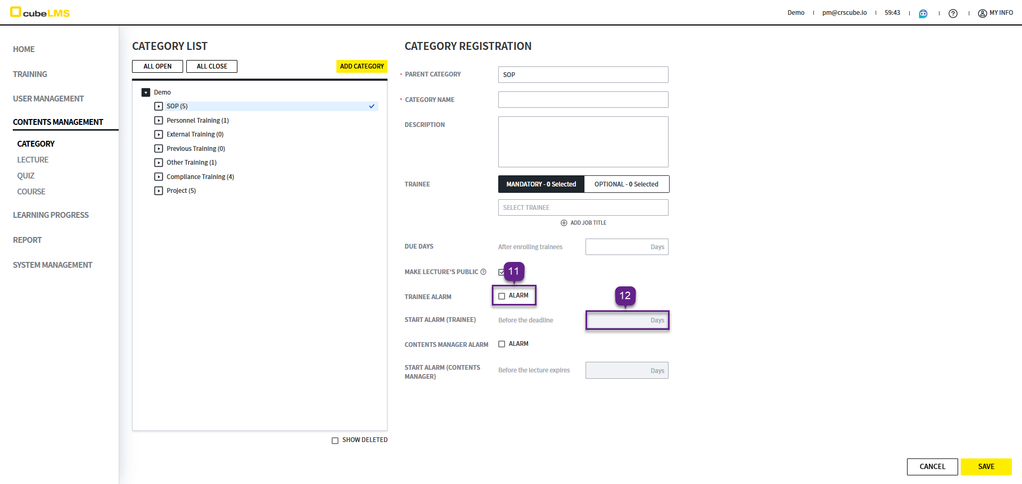Click the Add Category button
Viewport: 1022px width, 484px height.
click(x=361, y=66)
